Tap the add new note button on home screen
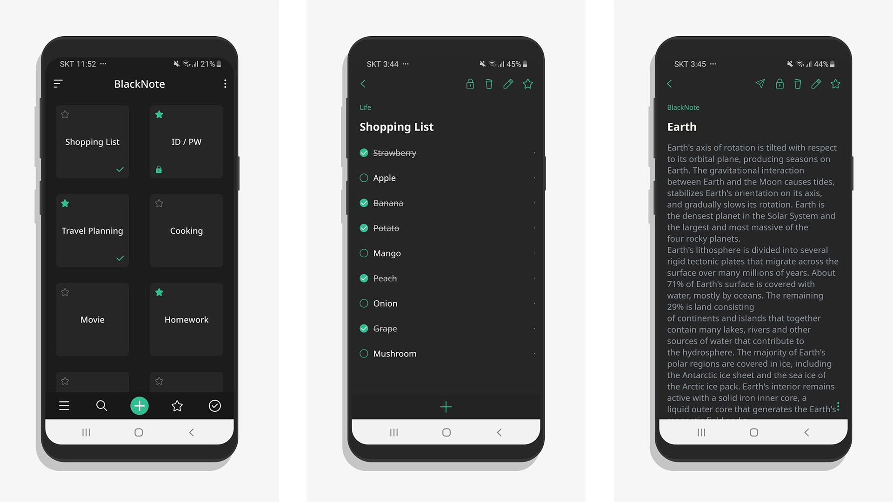The height and width of the screenshot is (502, 893). pyautogui.click(x=139, y=405)
